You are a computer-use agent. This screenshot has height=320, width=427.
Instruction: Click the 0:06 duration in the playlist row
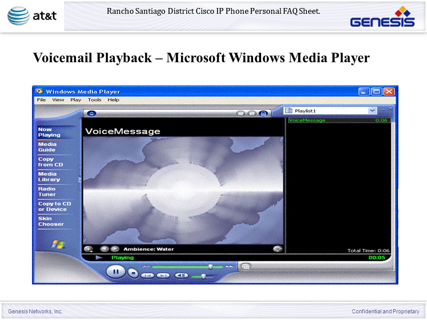381,120
